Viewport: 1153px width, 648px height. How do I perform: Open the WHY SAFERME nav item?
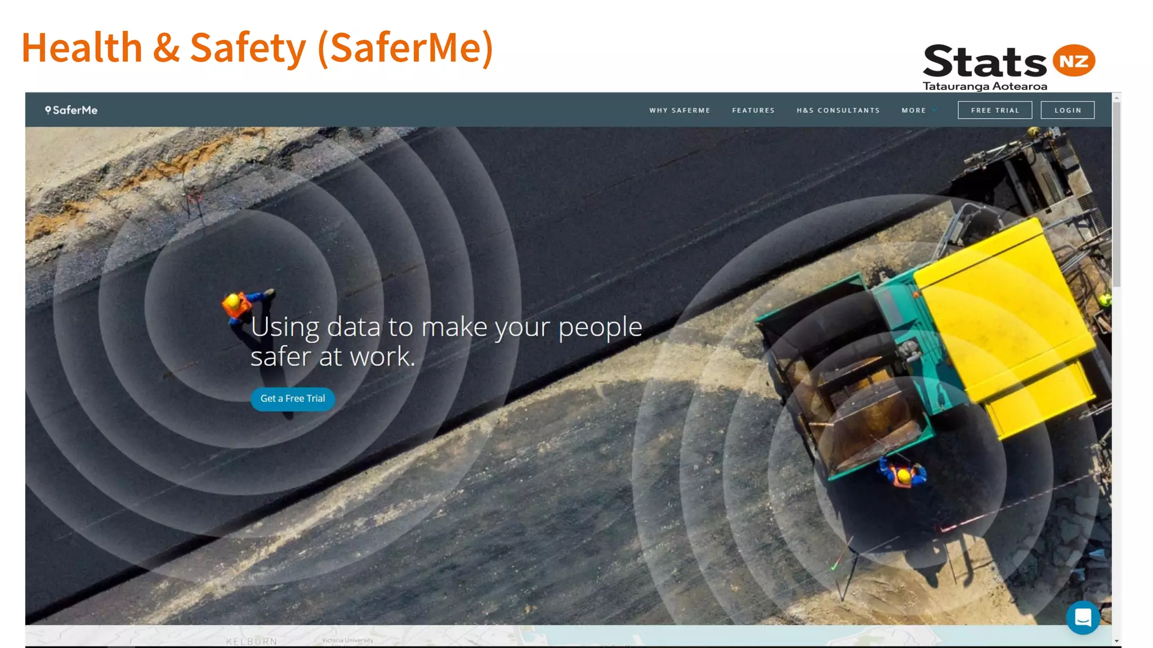coord(680,110)
